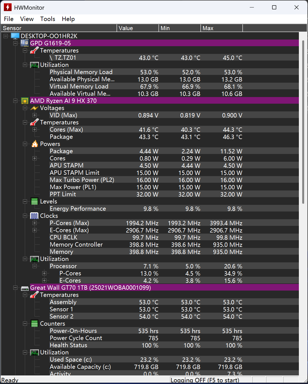
Task: Collapse the Powers group
Action: [25, 144]
